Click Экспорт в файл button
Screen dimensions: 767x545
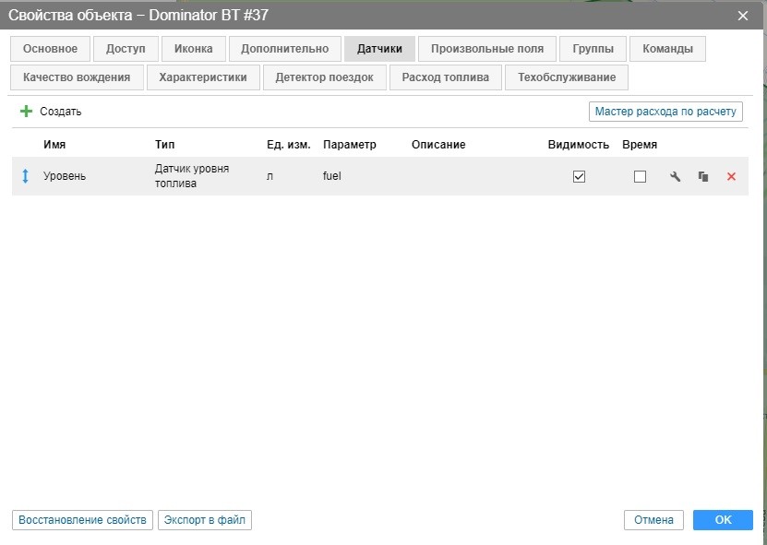coord(205,520)
